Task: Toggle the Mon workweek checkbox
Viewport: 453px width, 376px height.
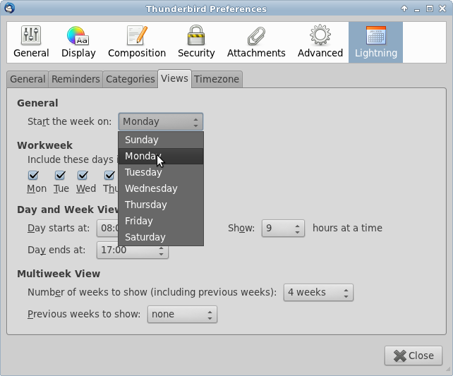Action: point(33,175)
